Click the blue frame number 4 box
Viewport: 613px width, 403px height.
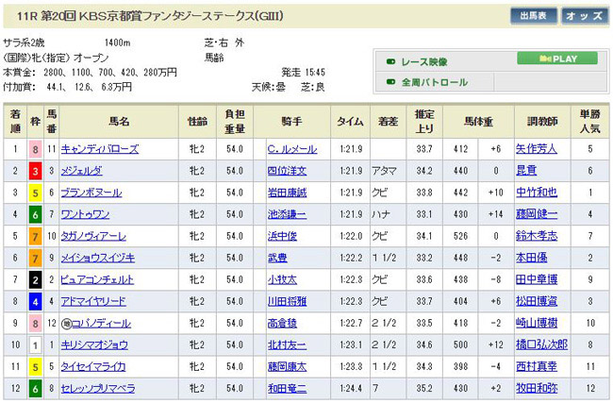coord(37,301)
